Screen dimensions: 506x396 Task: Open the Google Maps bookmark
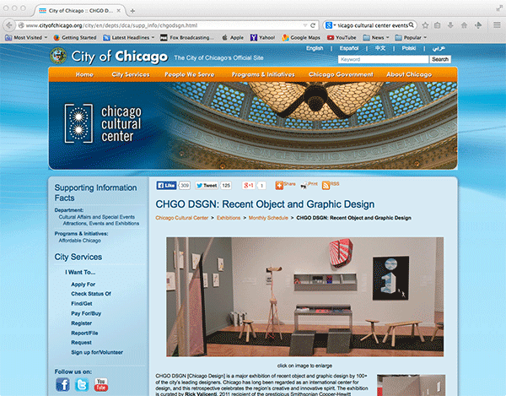click(301, 37)
